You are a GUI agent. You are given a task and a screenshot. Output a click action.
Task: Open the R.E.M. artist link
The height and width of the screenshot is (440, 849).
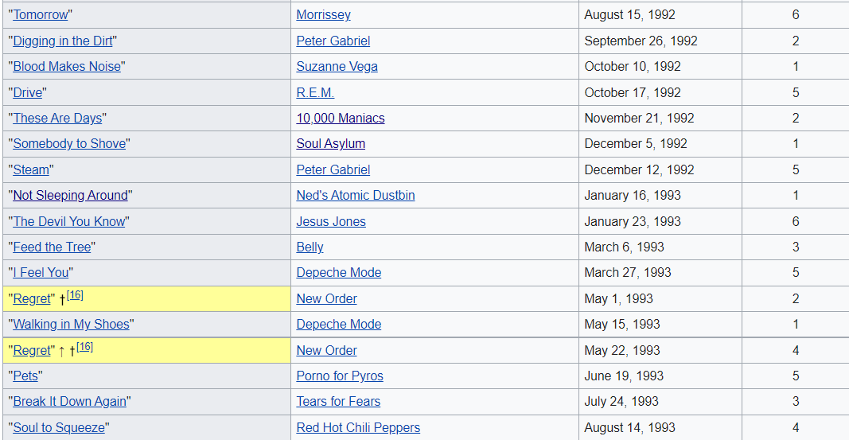(315, 92)
